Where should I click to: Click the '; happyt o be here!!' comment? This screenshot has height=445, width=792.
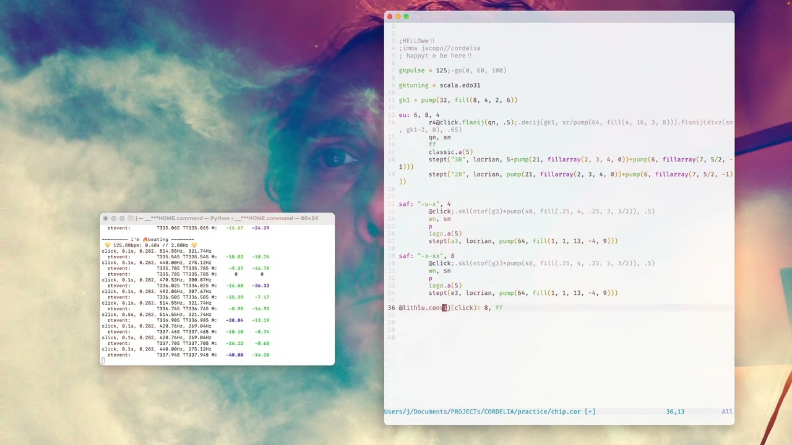435,56
